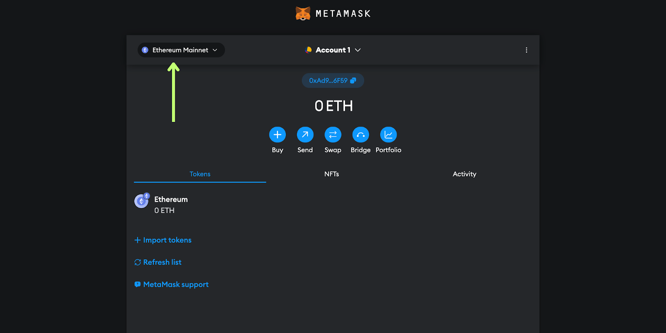Click the Ethereum token logo

(x=142, y=201)
